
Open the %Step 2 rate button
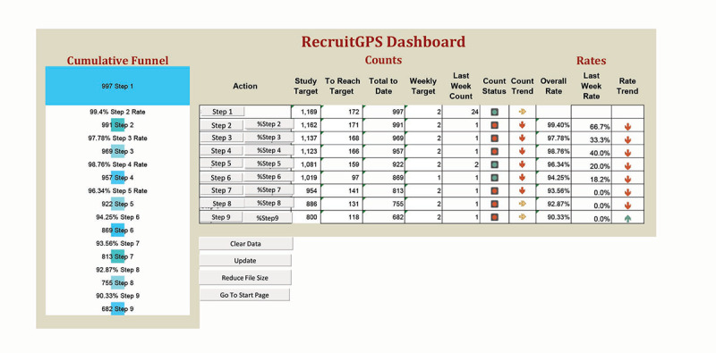(269, 124)
